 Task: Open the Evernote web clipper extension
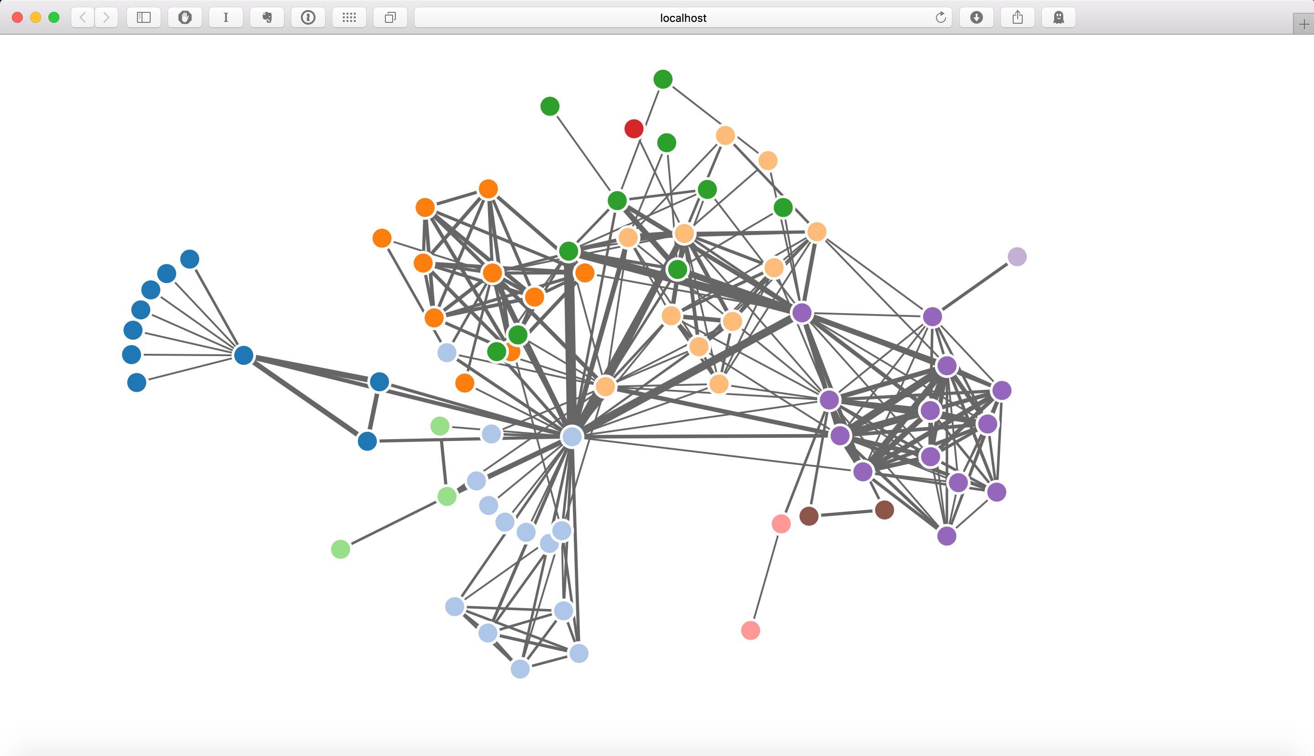pos(267,18)
